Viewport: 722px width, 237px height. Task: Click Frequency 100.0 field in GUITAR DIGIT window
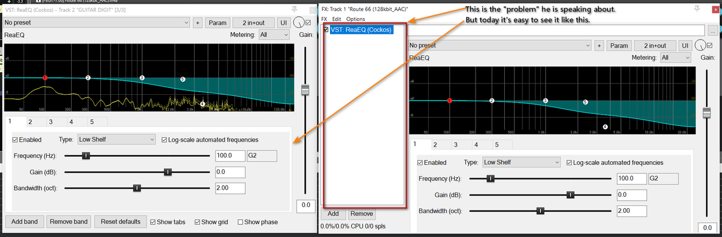231,156
